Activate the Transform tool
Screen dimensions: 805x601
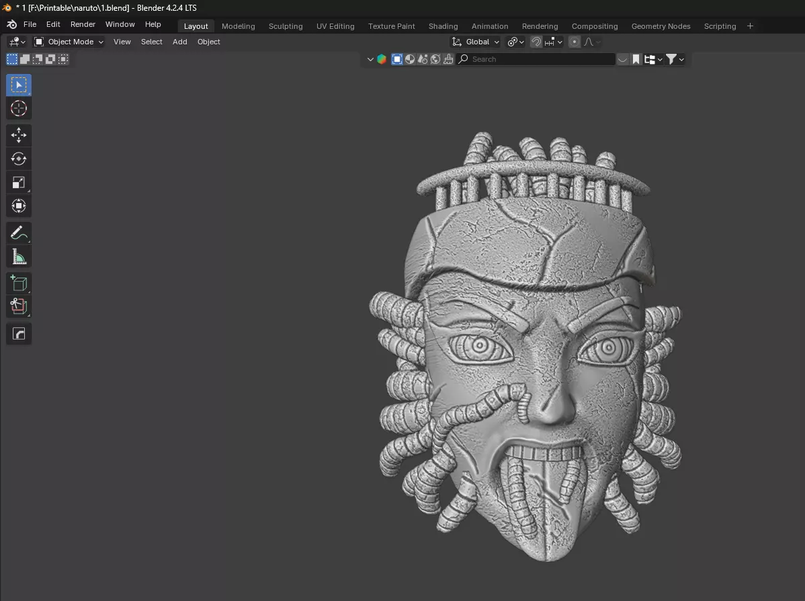[19, 206]
